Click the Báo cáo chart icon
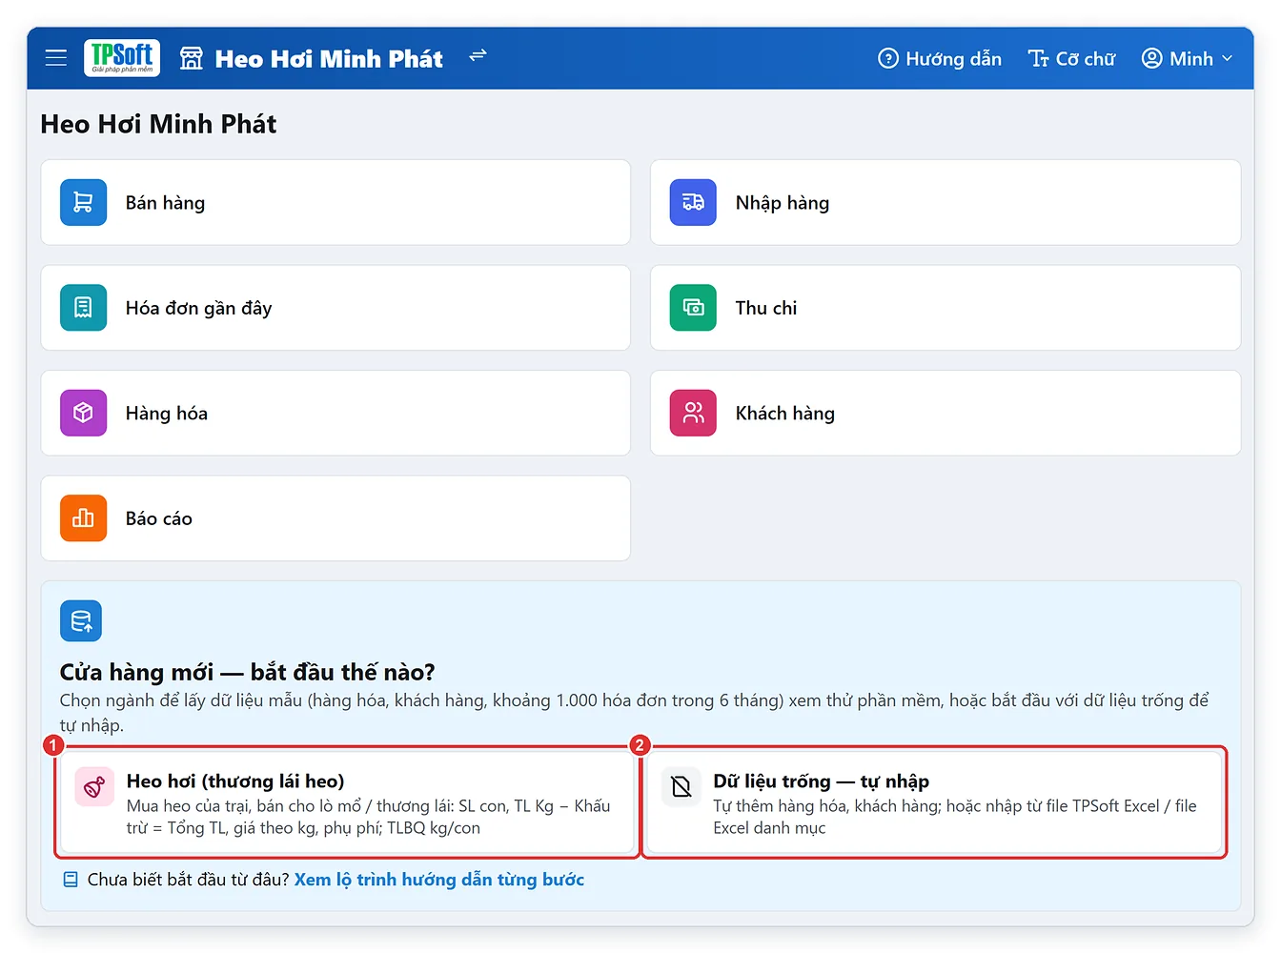Viewport: 1281px width, 953px height. click(84, 518)
